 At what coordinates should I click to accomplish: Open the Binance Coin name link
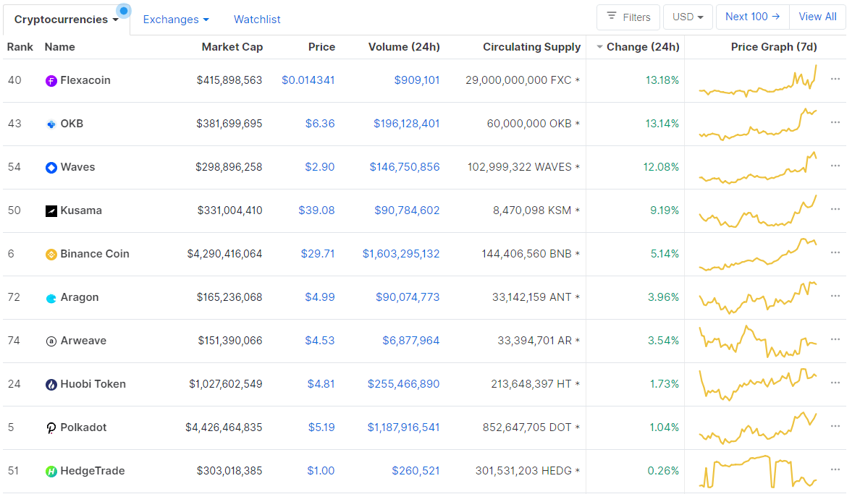pos(95,254)
